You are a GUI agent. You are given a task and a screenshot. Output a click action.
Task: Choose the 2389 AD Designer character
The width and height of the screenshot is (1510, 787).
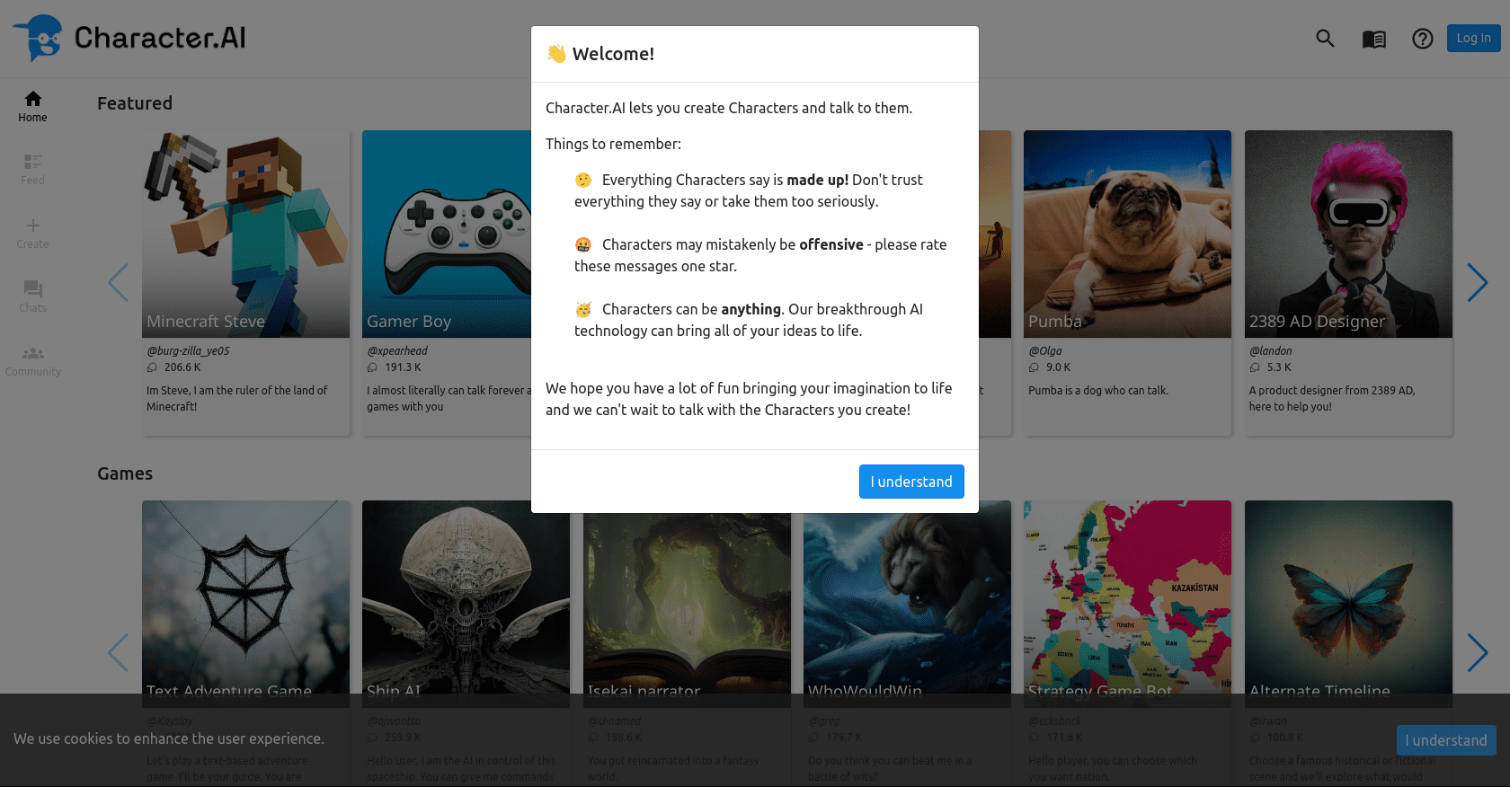coord(1347,234)
